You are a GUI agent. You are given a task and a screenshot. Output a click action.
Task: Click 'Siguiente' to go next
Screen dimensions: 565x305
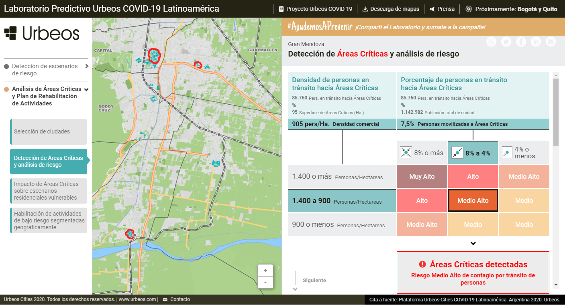(x=314, y=281)
